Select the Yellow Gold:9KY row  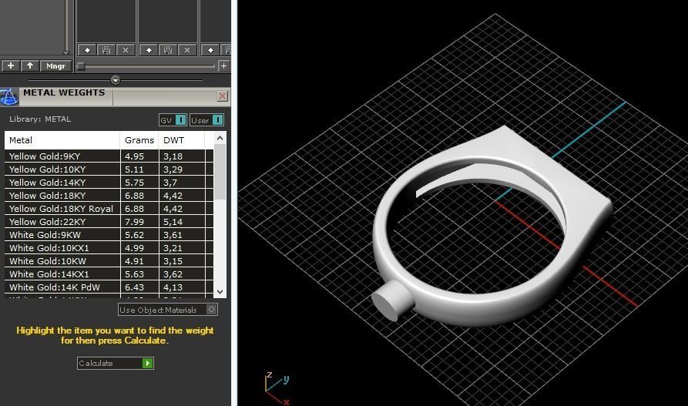pyautogui.click(x=109, y=156)
